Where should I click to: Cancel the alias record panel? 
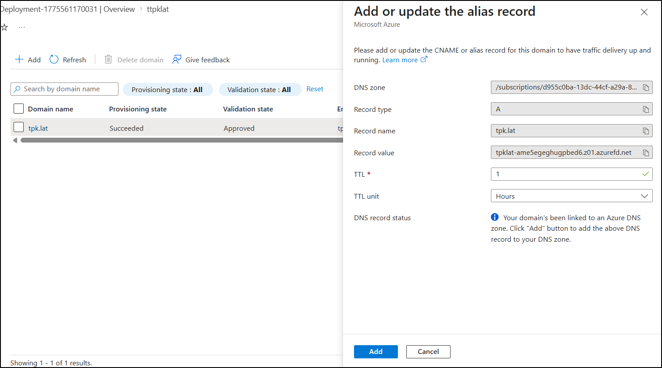pos(428,351)
